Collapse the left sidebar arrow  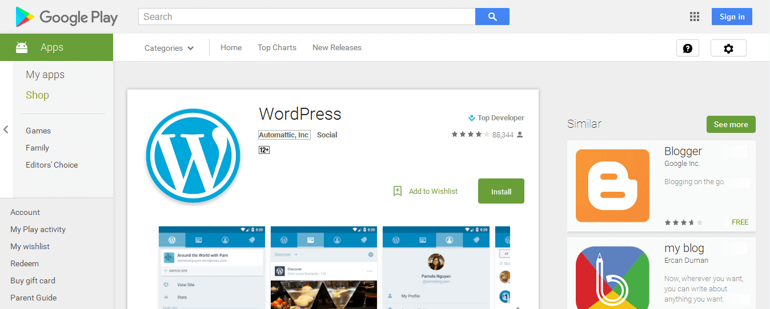(6, 129)
